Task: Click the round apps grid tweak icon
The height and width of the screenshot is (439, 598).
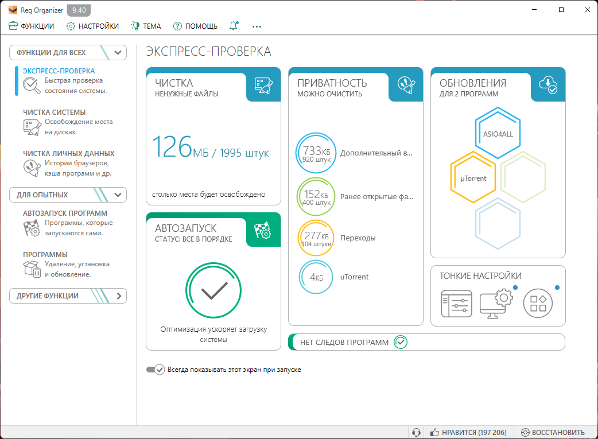Action: (538, 304)
